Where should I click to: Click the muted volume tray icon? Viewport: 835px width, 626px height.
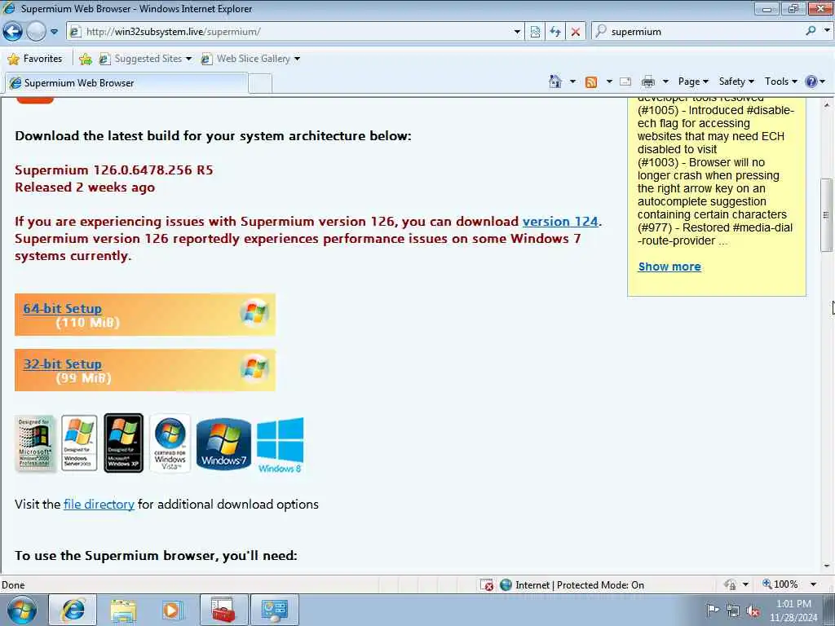tap(753, 611)
